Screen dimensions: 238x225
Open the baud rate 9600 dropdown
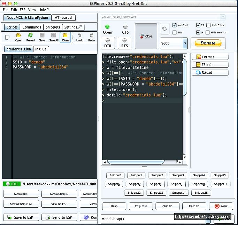tap(185, 43)
